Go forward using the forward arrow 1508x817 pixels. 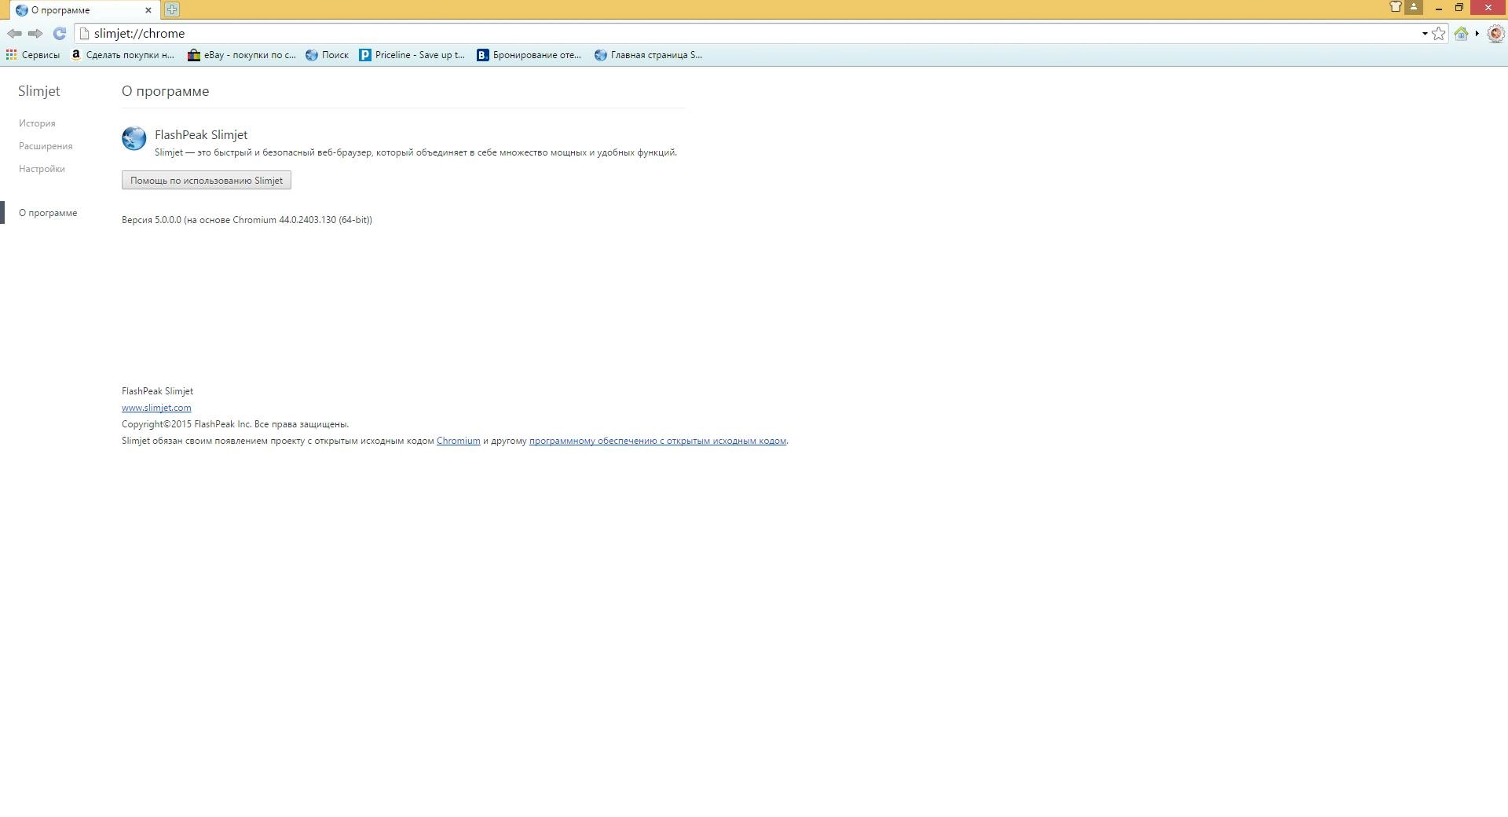[35, 34]
